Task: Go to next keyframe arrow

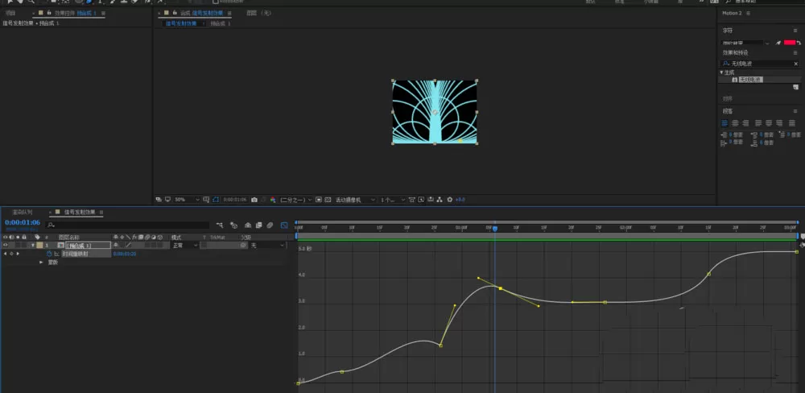Action: pyautogui.click(x=18, y=254)
